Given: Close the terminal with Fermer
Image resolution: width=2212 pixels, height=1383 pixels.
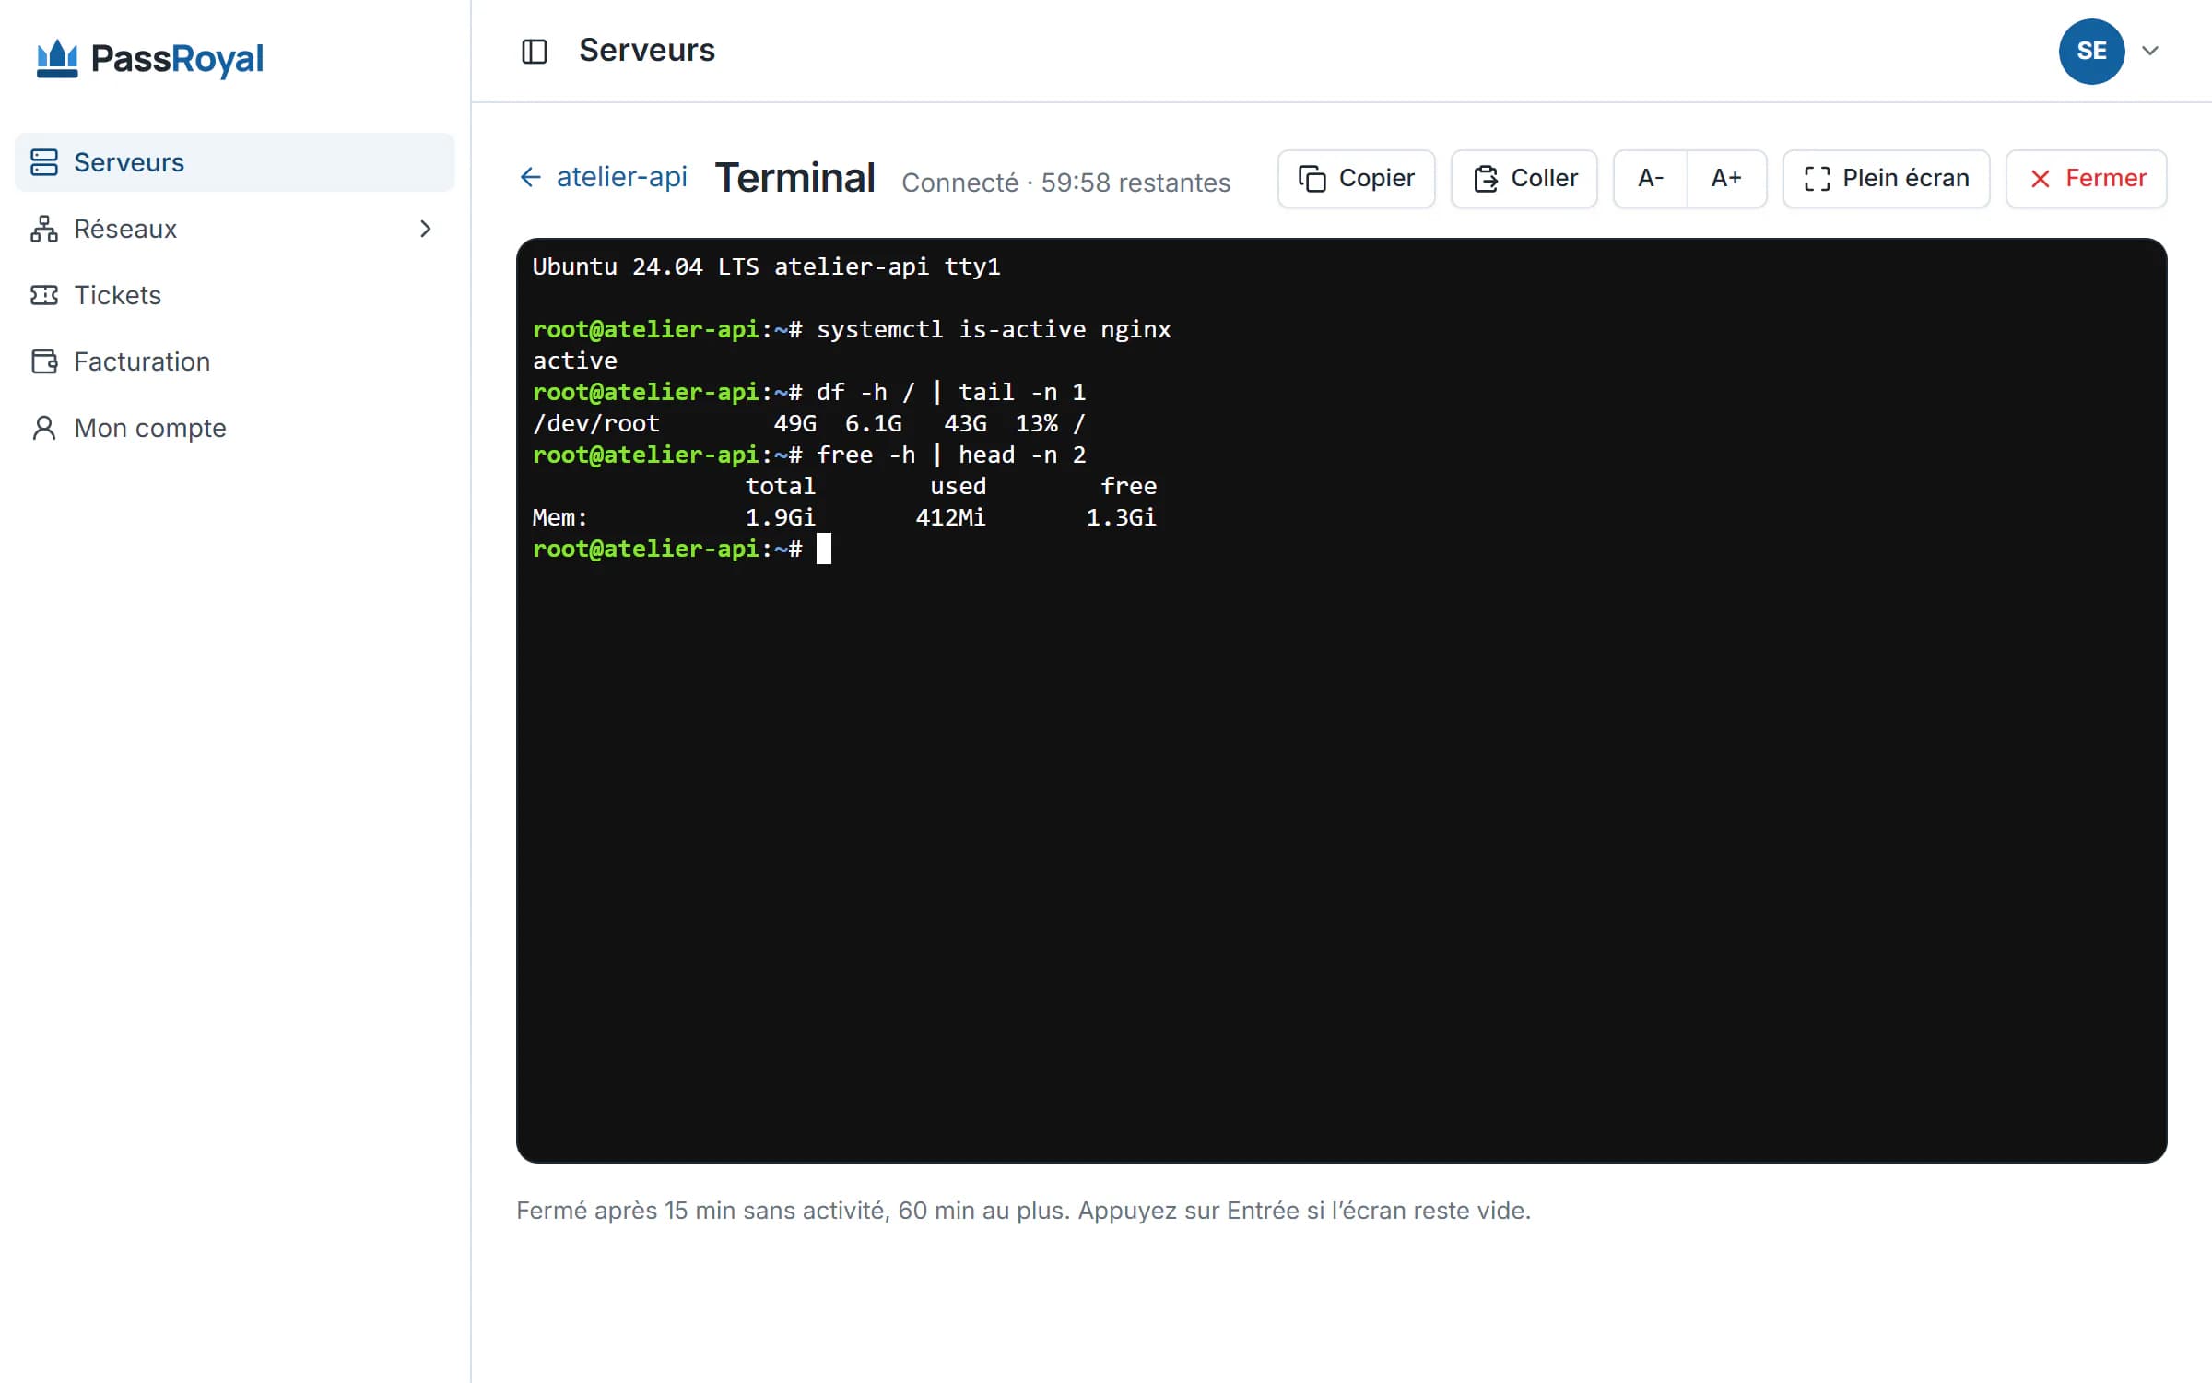Looking at the screenshot, I should (x=2086, y=178).
